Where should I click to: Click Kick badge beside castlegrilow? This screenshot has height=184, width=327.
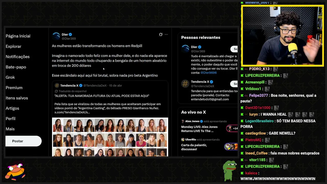click(242, 133)
